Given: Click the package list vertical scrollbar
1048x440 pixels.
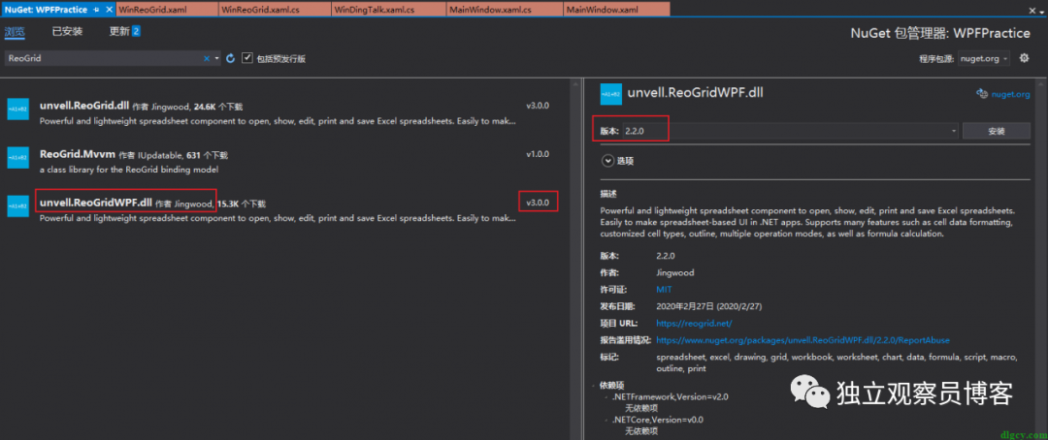Looking at the screenshot, I should 576,261.
